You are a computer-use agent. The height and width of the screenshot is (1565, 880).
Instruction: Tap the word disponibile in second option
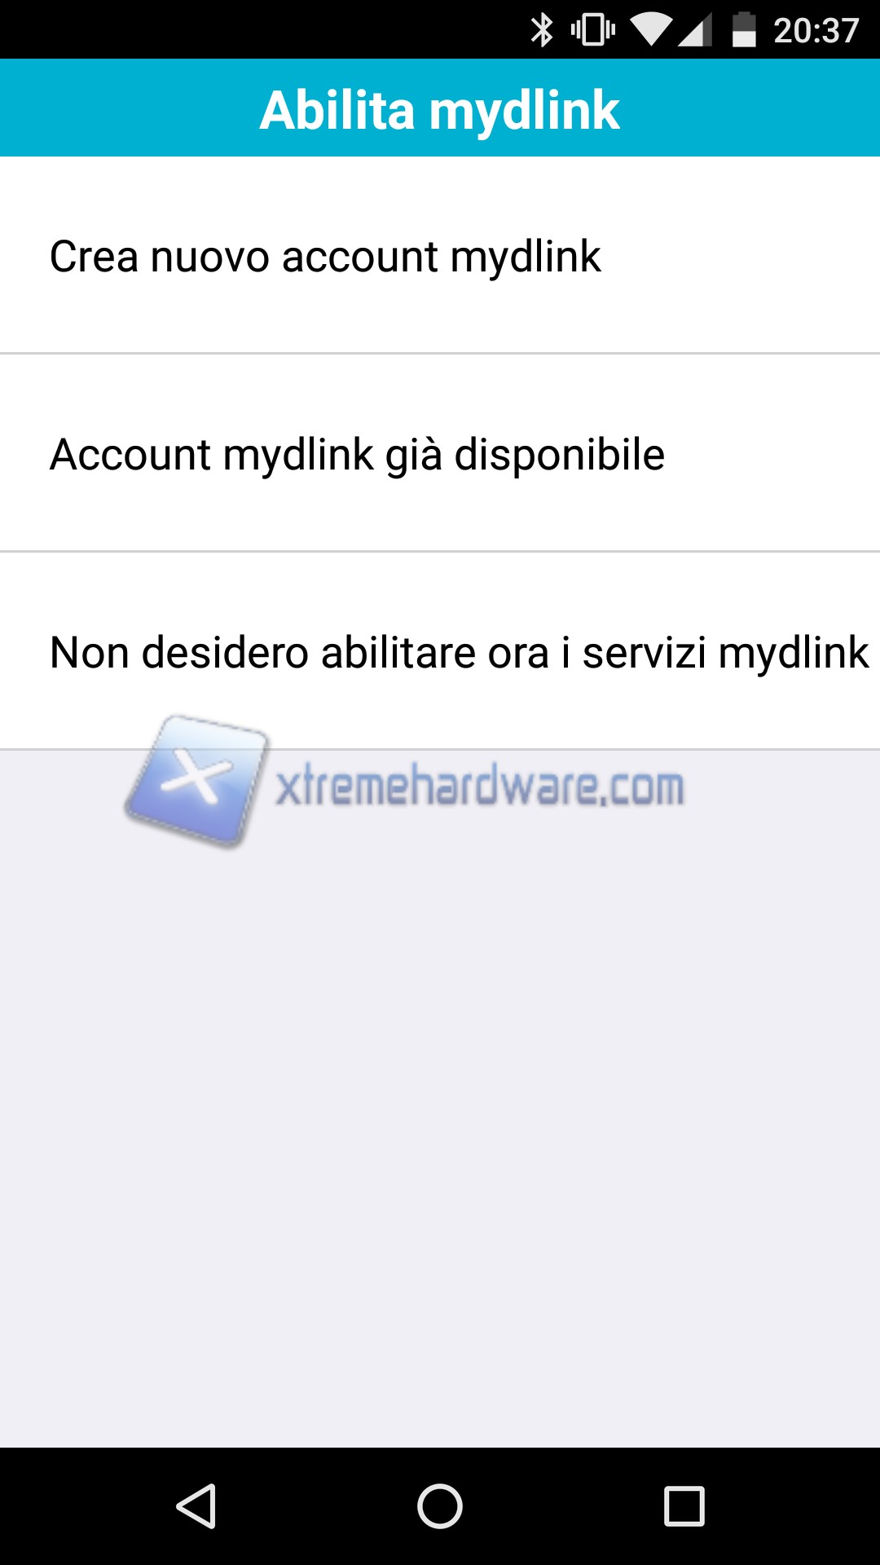(559, 453)
